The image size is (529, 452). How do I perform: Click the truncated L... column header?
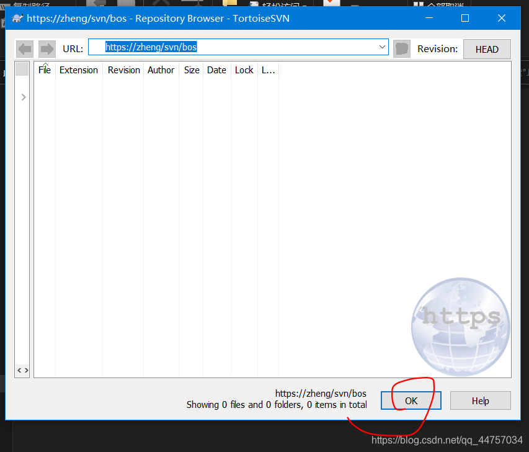[268, 70]
